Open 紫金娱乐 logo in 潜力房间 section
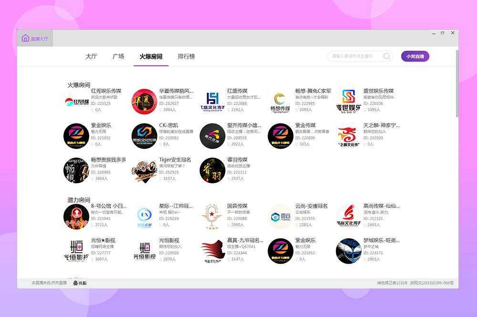The width and height of the screenshot is (477, 317). (280, 251)
